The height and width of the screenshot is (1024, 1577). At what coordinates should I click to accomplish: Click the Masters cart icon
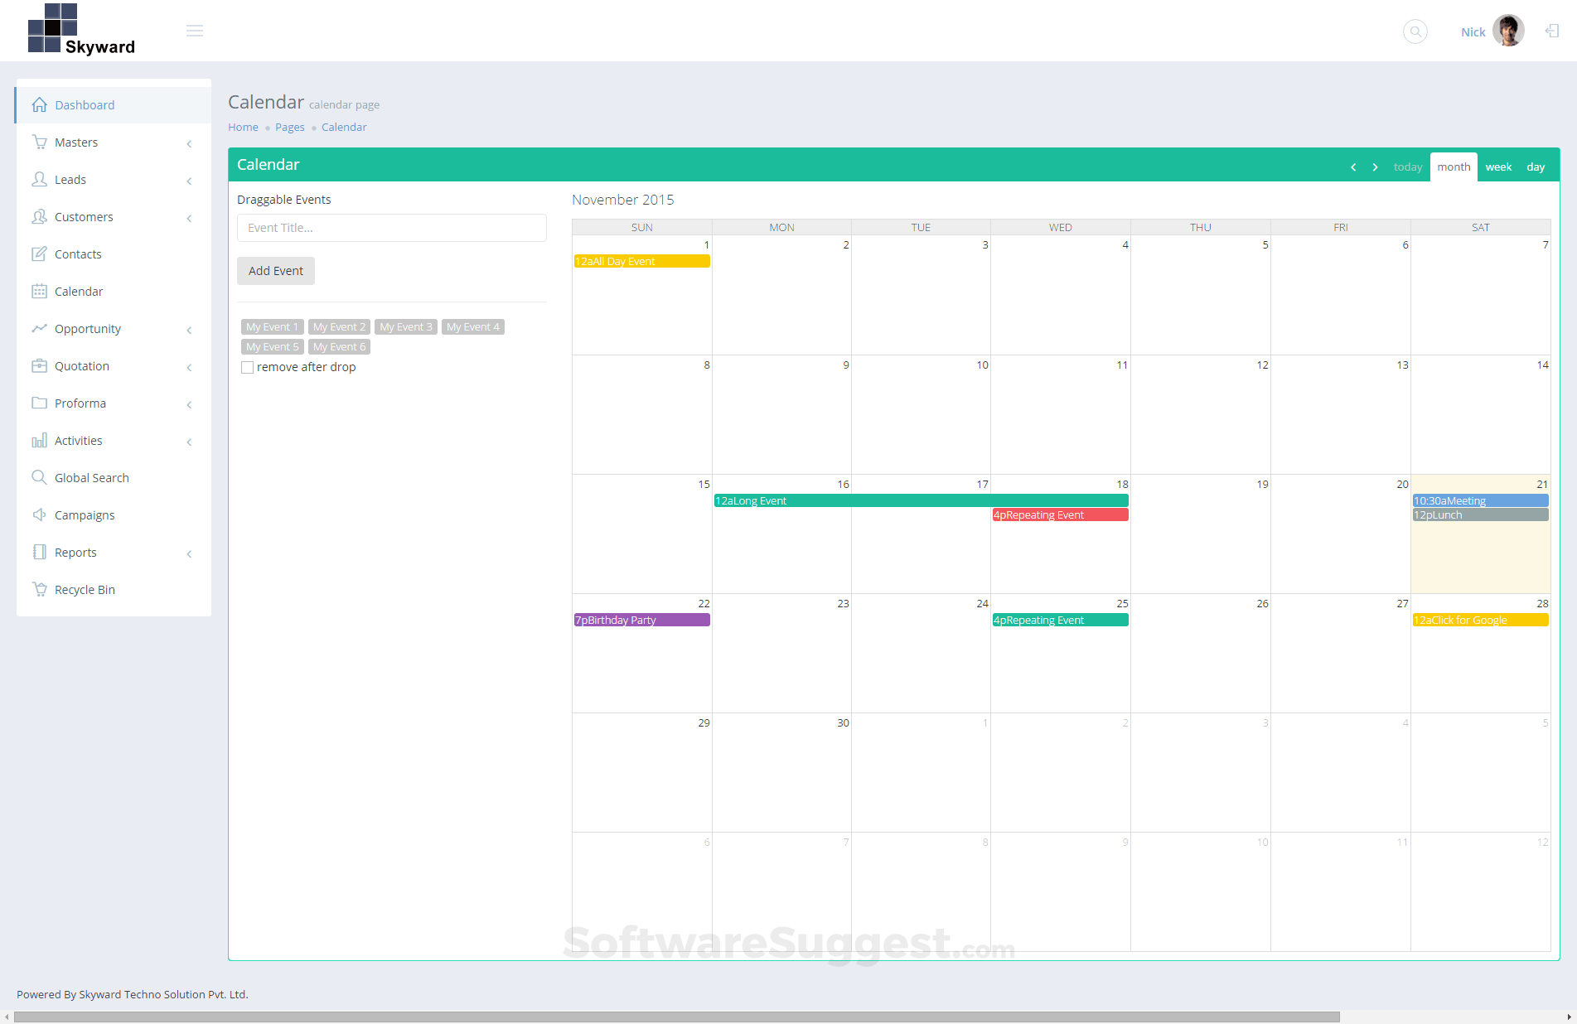click(39, 142)
